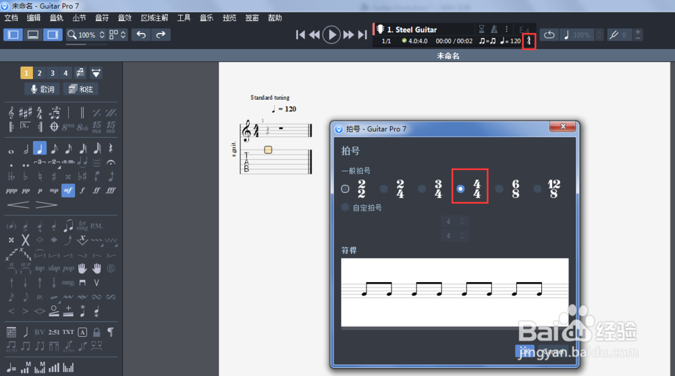Open the 小节 menu
The height and width of the screenshot is (376, 675).
[79, 18]
